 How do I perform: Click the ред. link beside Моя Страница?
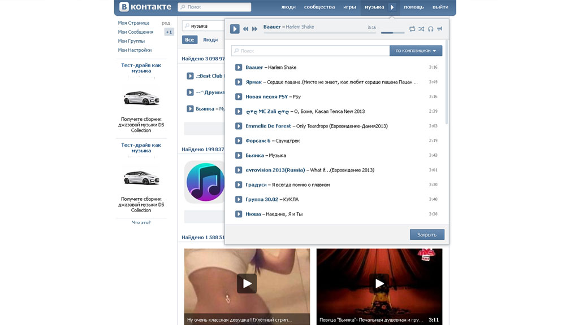[167, 23]
